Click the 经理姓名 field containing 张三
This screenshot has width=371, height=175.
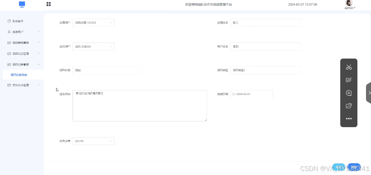point(265,23)
